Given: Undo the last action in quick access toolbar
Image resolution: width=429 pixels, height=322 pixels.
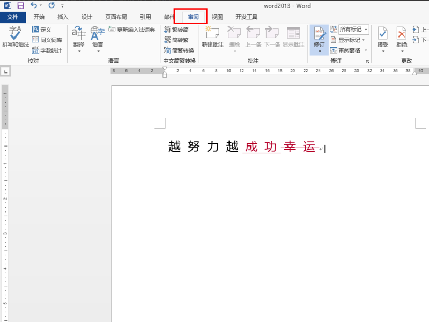Looking at the screenshot, I should coord(33,5).
